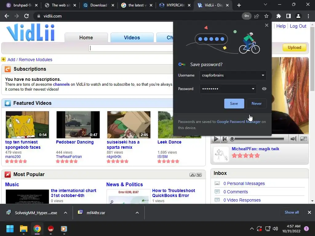The width and height of the screenshot is (315, 236).
Task: Click the Never button
Action: 257,104
